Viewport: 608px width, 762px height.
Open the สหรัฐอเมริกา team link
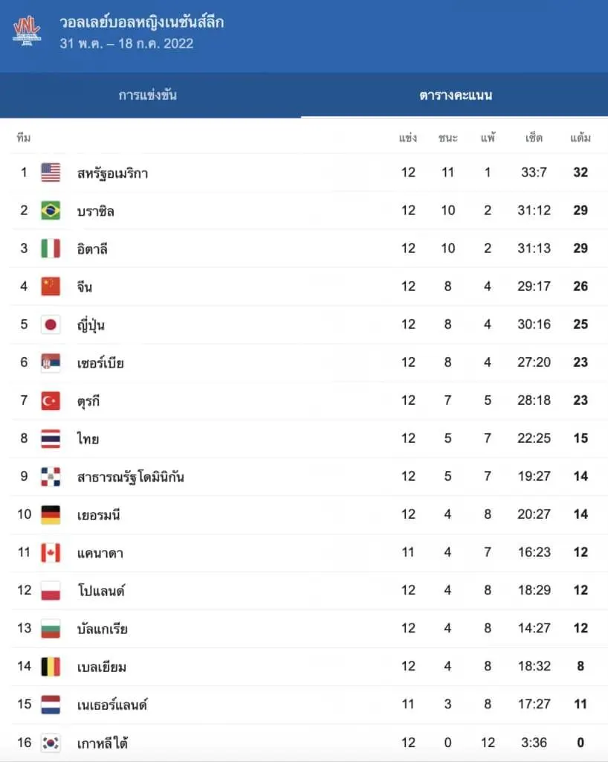112,173
